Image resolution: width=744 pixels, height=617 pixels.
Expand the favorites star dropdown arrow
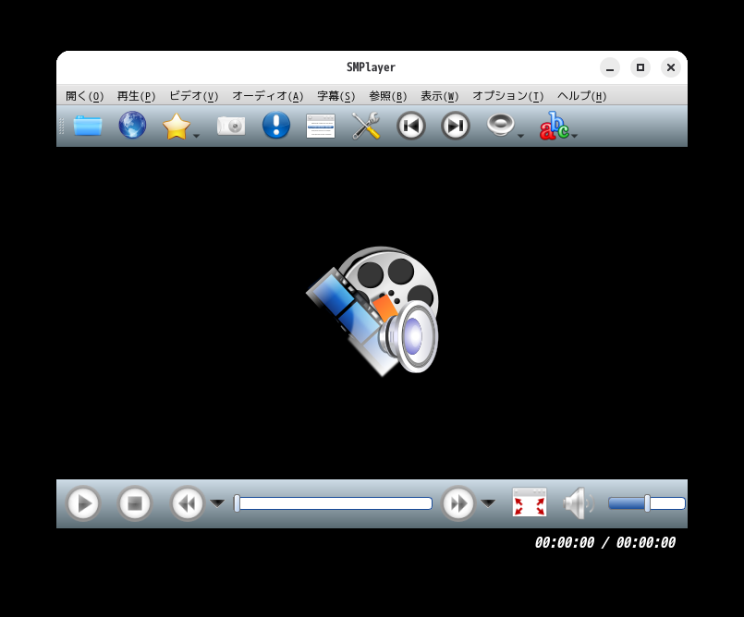[197, 136]
